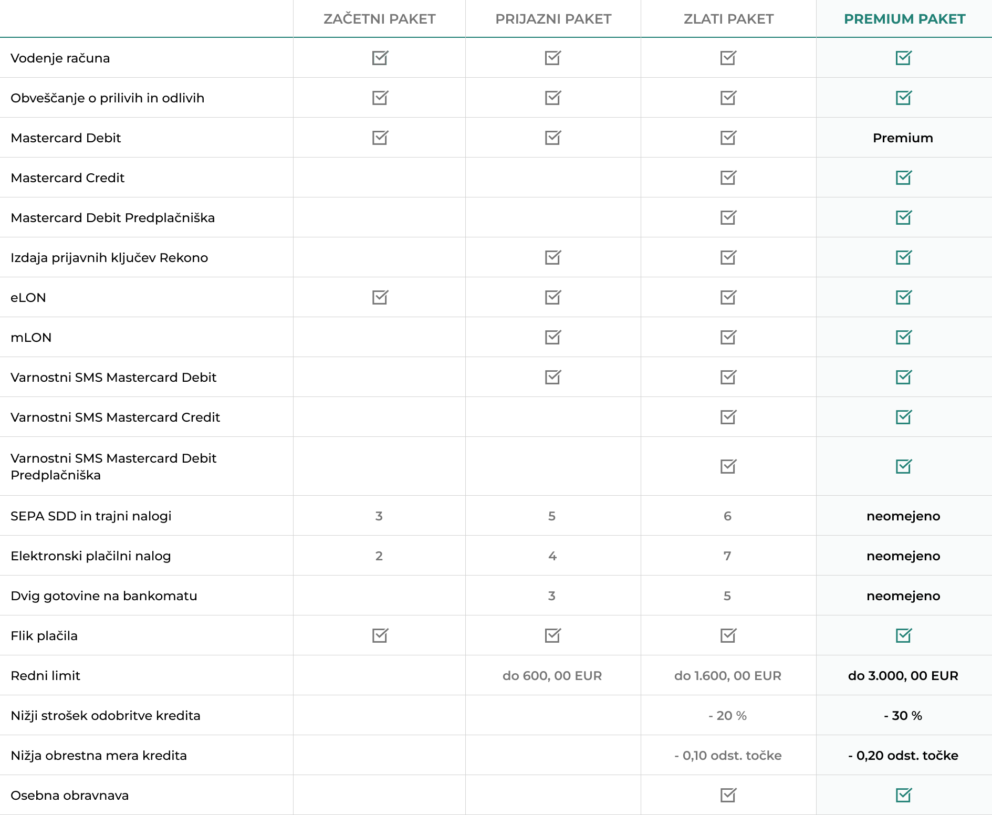Select the ZAČETNI PAKET column header
The height and width of the screenshot is (815, 992).
[379, 19]
